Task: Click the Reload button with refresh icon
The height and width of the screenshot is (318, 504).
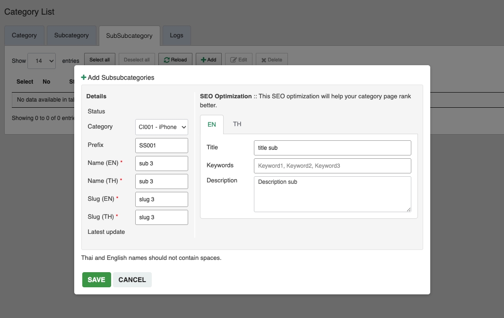Action: point(175,60)
